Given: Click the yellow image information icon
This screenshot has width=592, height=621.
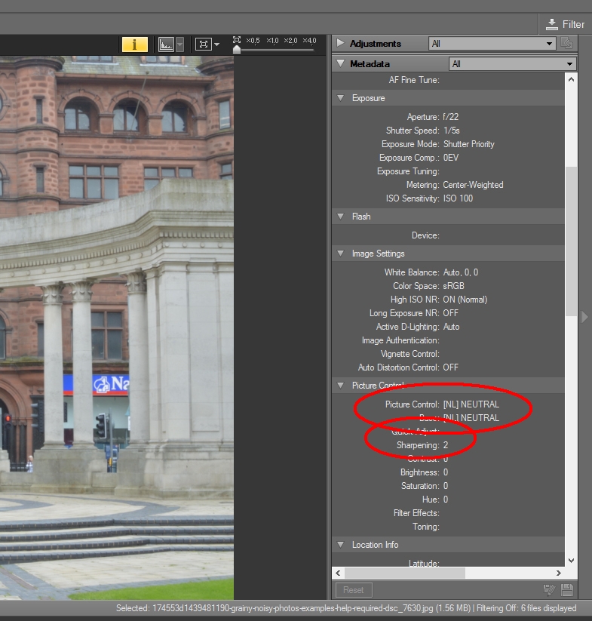Looking at the screenshot, I should tap(135, 44).
